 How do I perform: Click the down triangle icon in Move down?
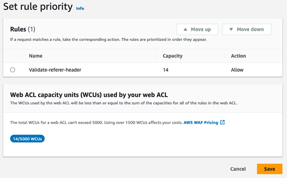(231, 29)
